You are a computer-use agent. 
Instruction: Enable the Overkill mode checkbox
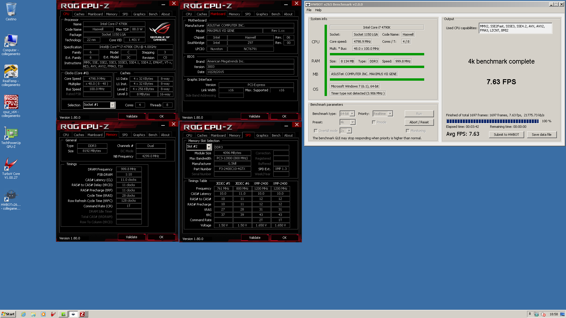coord(316,131)
